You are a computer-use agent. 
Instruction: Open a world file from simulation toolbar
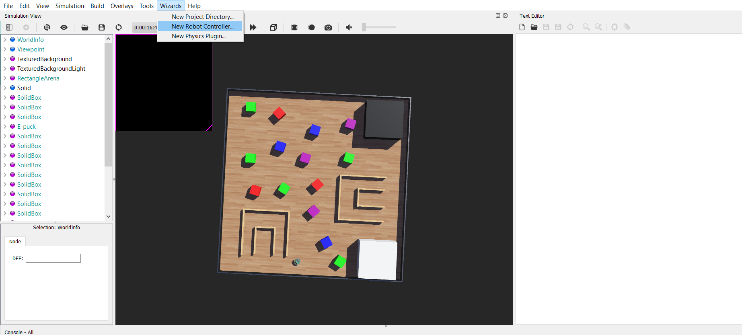pos(85,27)
